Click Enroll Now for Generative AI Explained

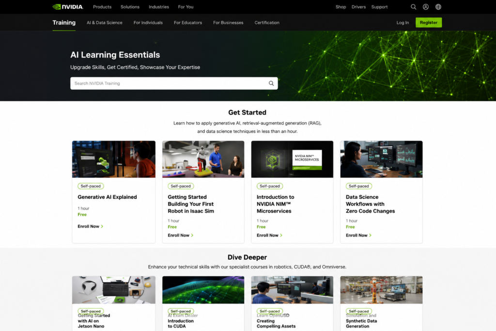pyautogui.click(x=90, y=226)
